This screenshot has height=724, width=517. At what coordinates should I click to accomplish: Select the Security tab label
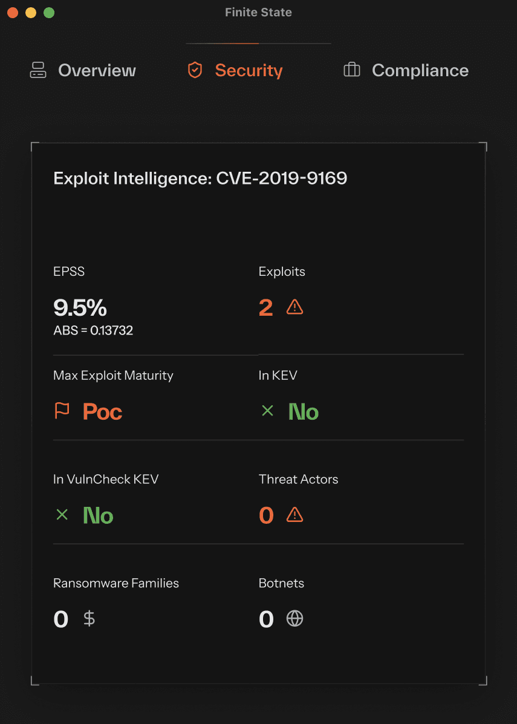click(249, 70)
